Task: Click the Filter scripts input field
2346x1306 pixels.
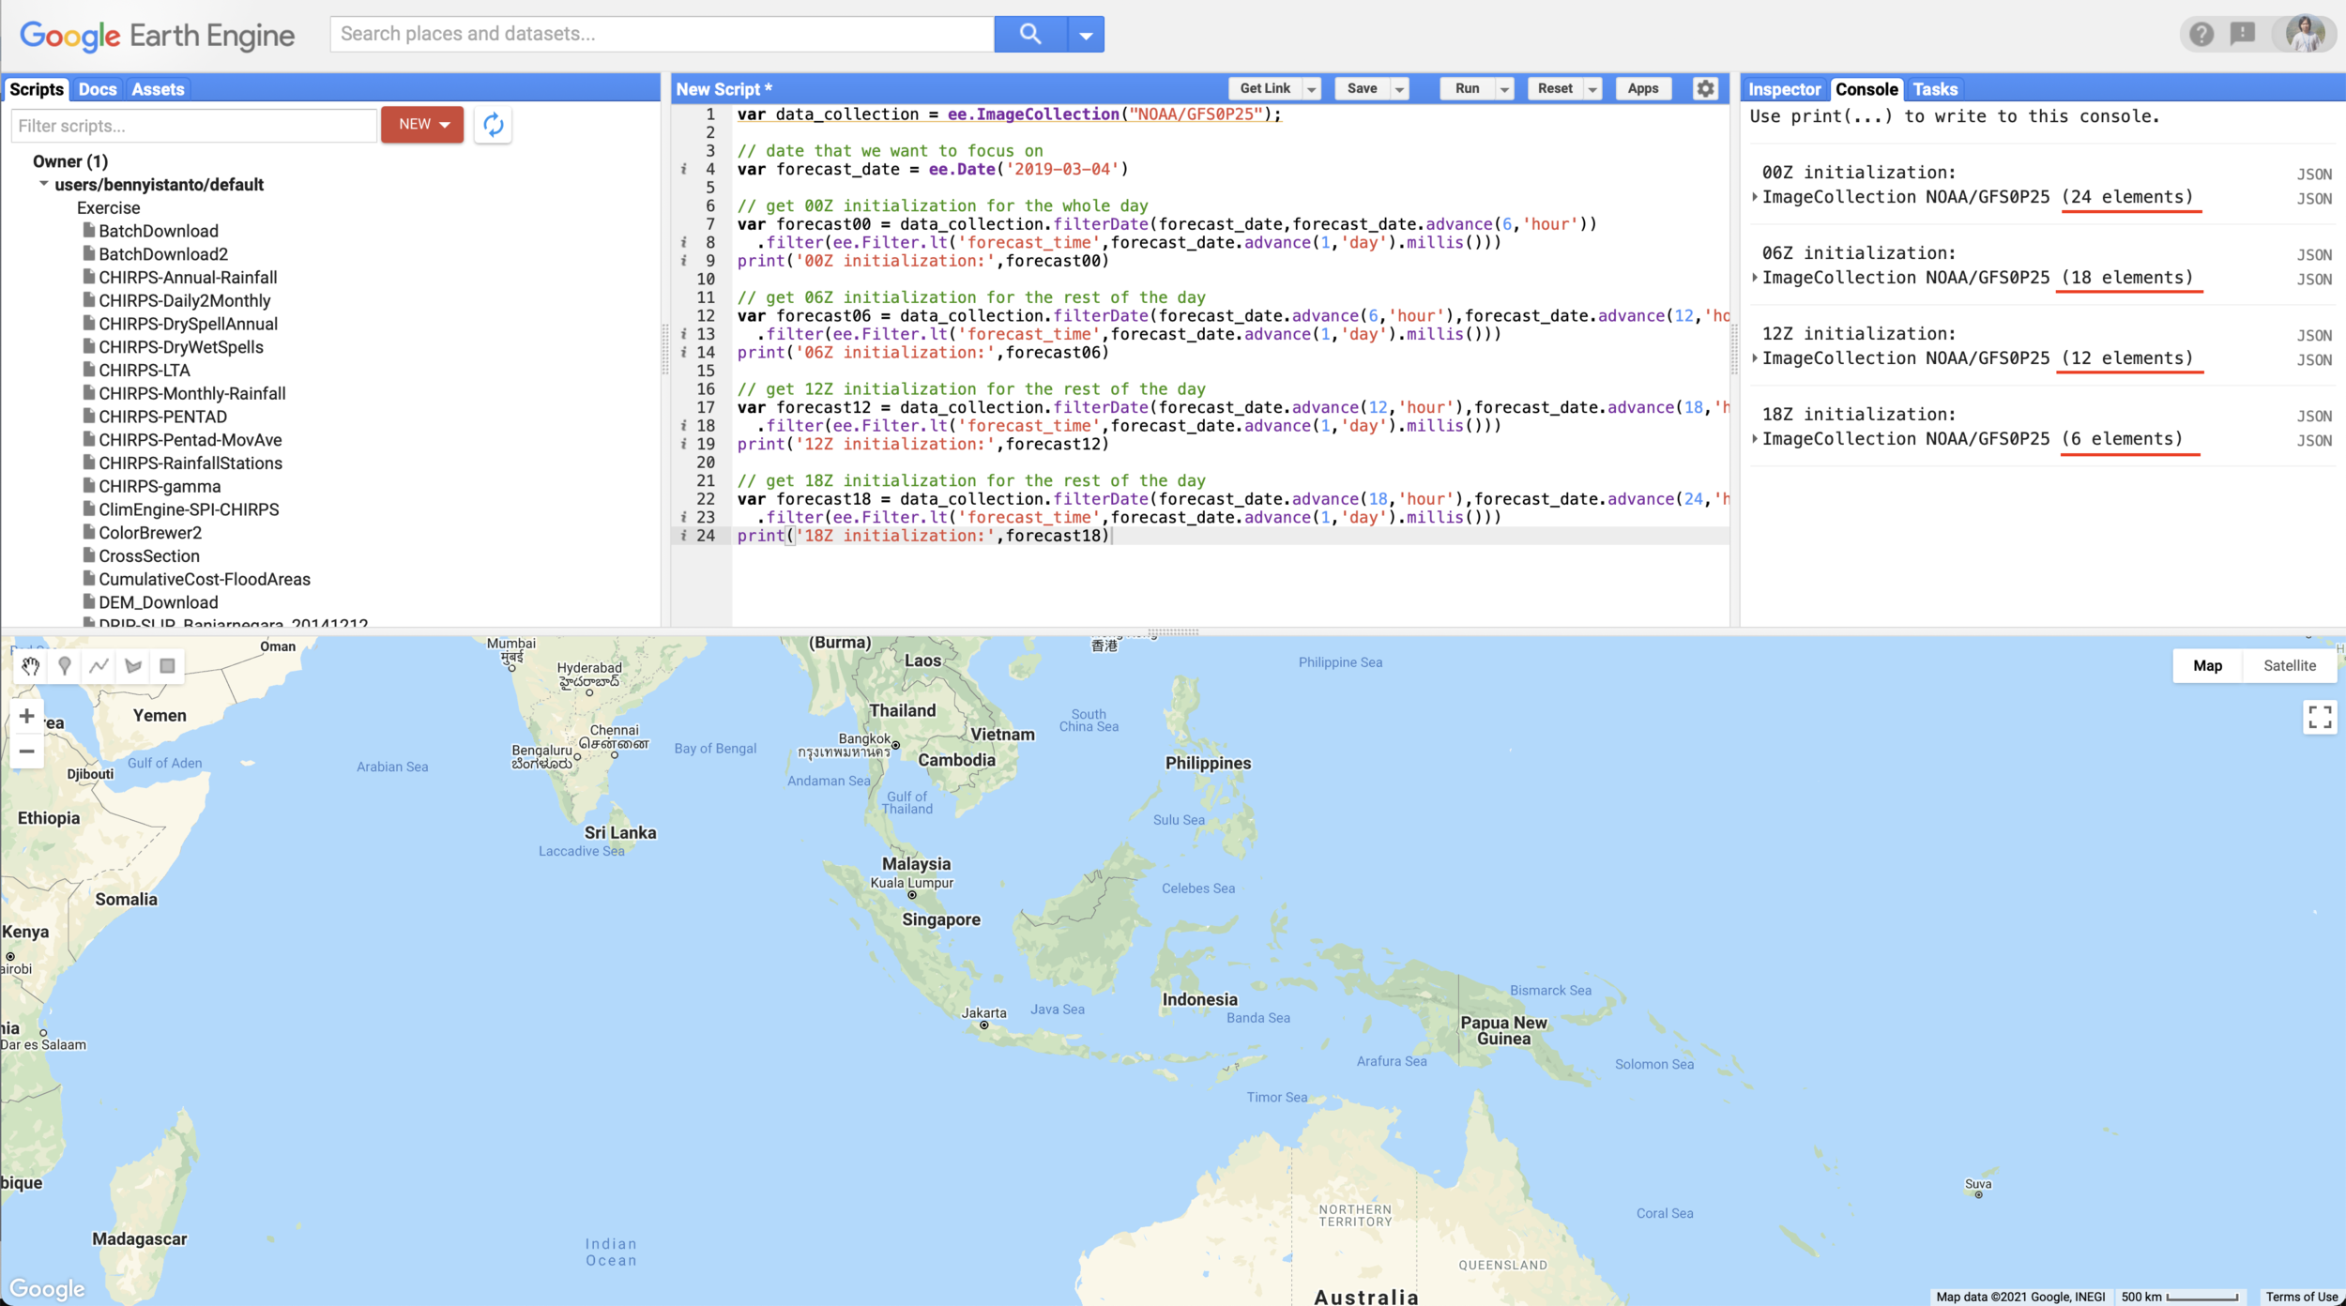Action: pos(193,126)
